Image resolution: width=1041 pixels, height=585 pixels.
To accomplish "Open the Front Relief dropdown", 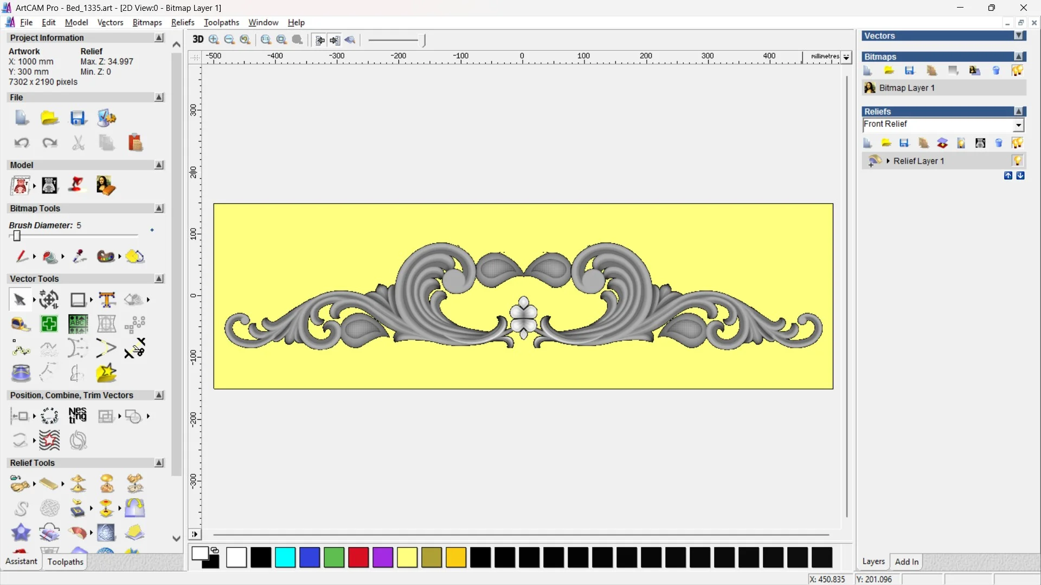I will tap(1018, 125).
